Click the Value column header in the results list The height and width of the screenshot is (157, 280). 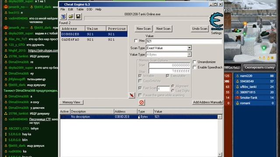[x=95, y=29]
